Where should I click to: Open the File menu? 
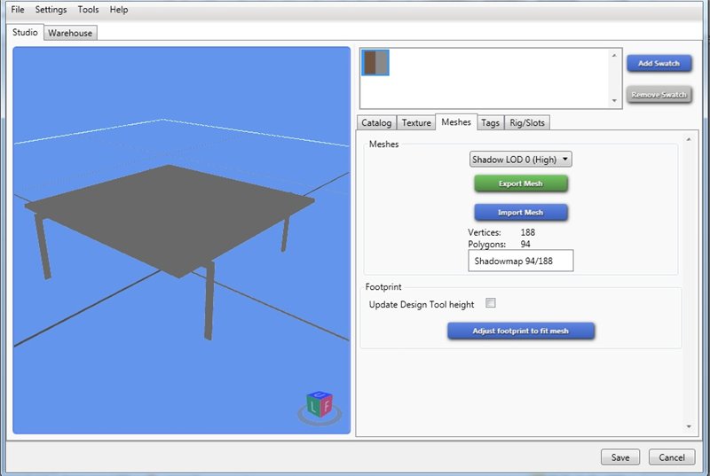[x=18, y=10]
